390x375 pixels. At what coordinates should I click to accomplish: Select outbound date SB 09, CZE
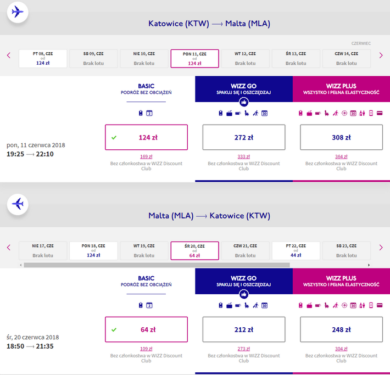pos(93,58)
